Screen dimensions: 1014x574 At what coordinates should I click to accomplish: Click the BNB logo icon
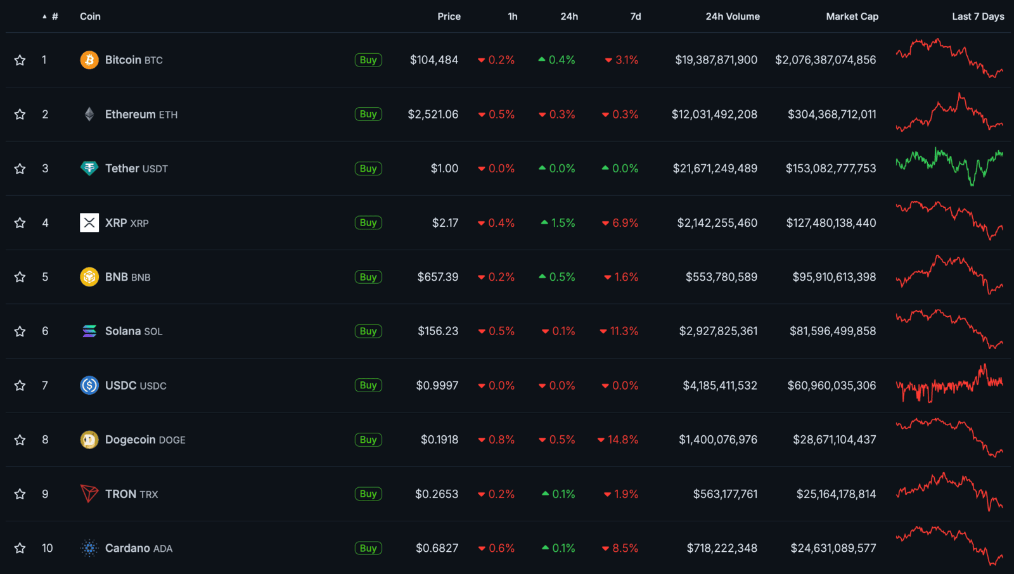click(x=89, y=277)
